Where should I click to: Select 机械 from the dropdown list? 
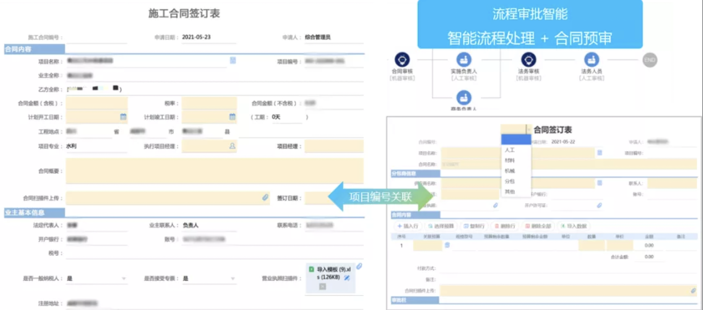510,171
